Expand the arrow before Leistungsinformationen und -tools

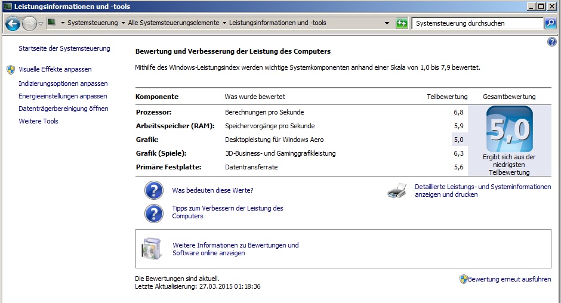tap(224, 23)
